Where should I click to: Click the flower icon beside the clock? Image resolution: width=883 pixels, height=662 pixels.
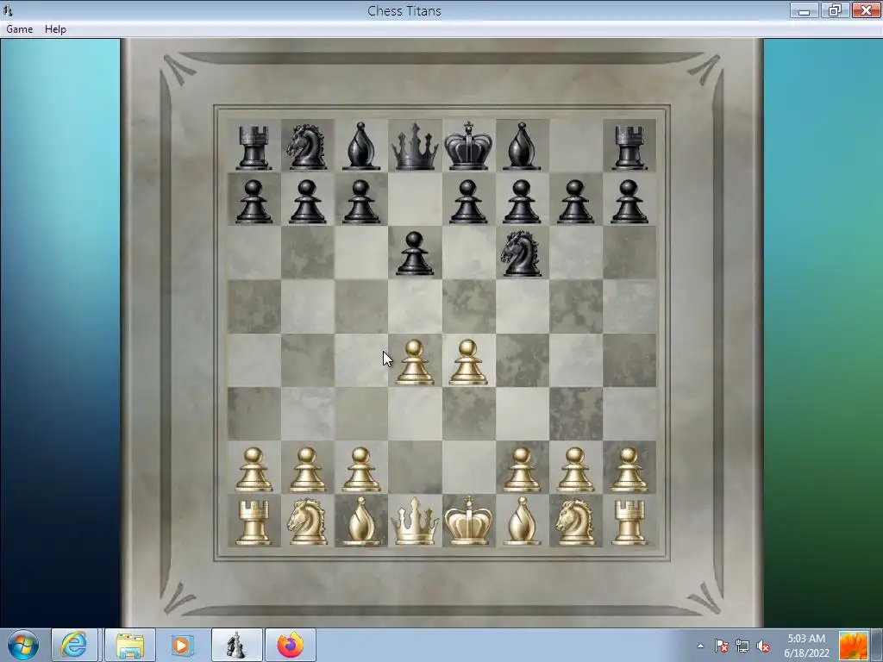coord(853,646)
